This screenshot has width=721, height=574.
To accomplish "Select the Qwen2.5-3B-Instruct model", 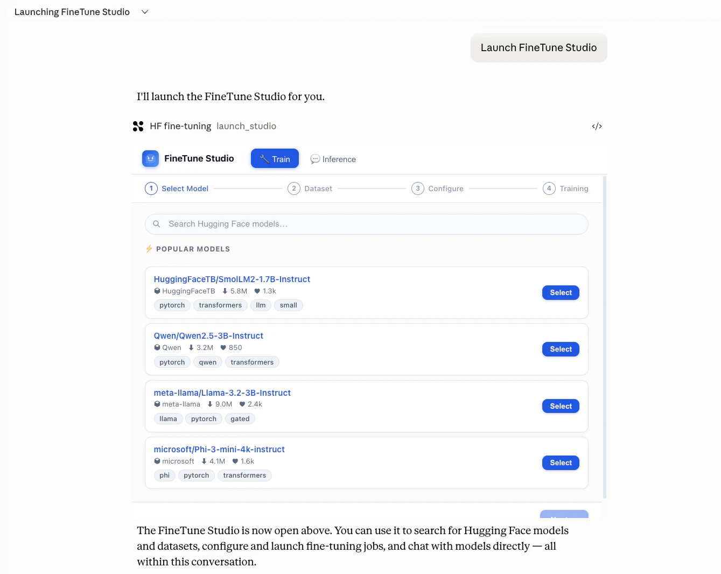I will tap(561, 349).
